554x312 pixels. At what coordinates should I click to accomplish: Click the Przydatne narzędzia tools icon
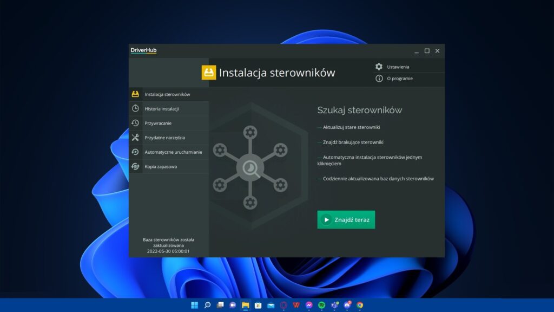(135, 138)
